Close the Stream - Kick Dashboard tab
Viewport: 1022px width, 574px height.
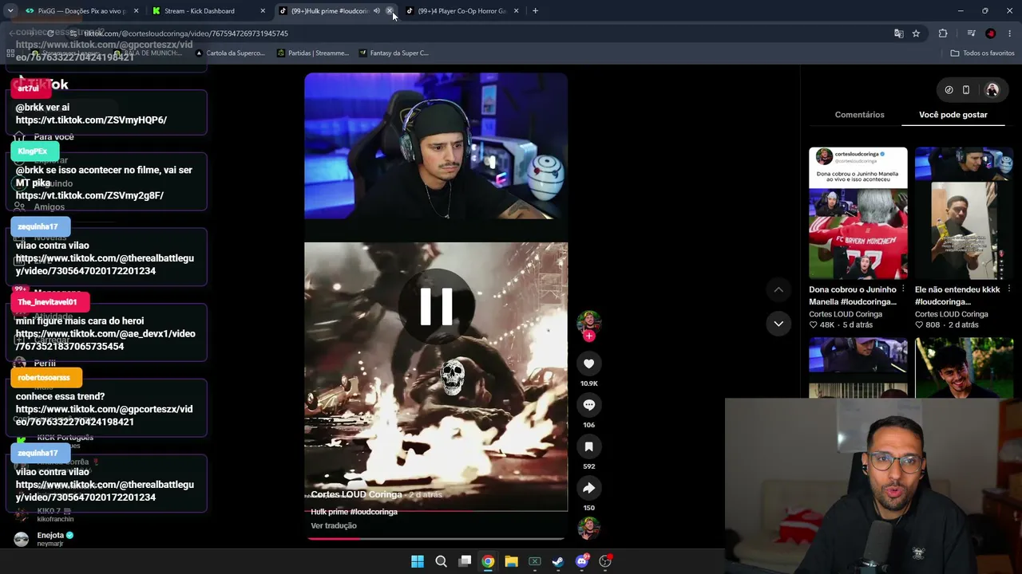pos(263,11)
